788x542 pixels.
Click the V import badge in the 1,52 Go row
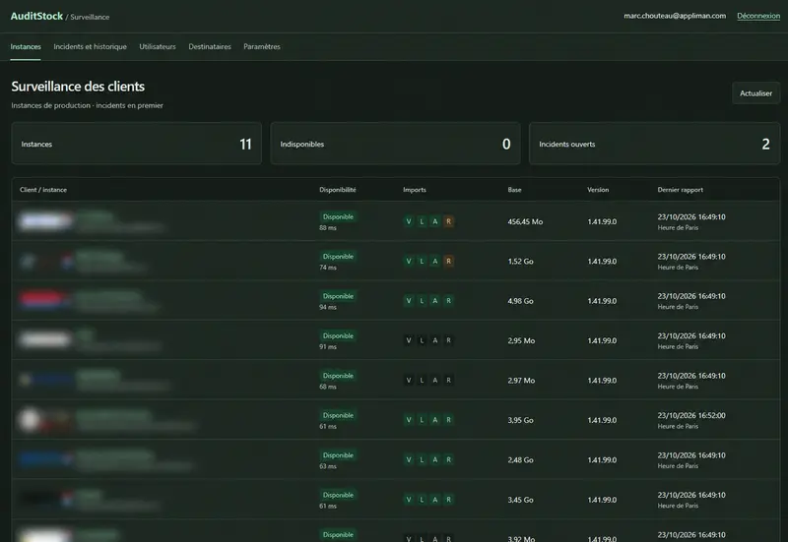(x=409, y=261)
